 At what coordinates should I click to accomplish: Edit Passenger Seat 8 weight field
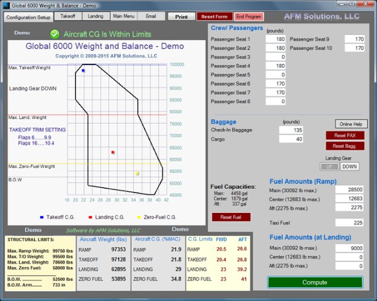275,101
